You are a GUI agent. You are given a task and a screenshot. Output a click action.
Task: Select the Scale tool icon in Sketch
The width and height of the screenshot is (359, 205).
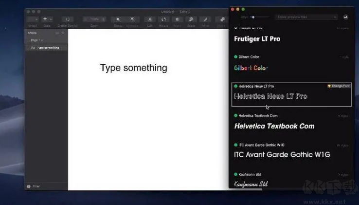[191, 19]
